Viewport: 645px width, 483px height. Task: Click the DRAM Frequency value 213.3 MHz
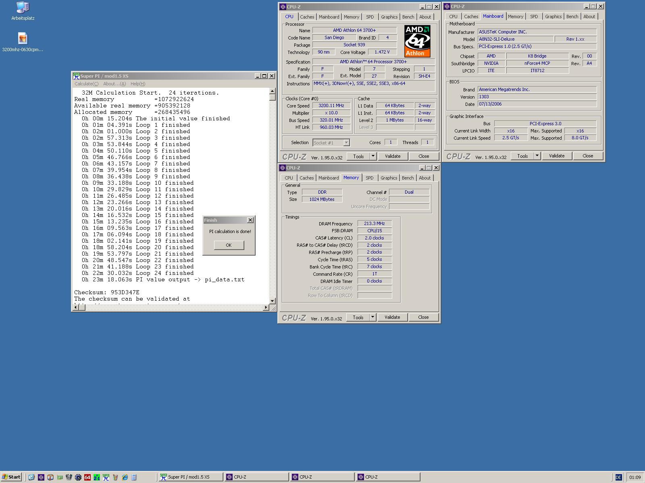coord(375,223)
